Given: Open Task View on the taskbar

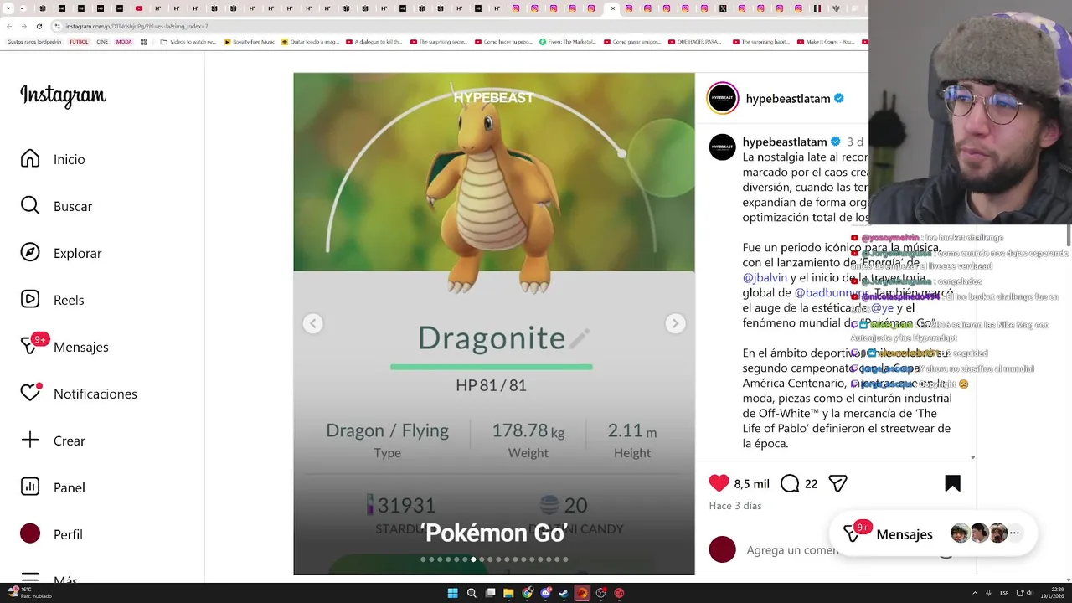Looking at the screenshot, I should pos(490,593).
